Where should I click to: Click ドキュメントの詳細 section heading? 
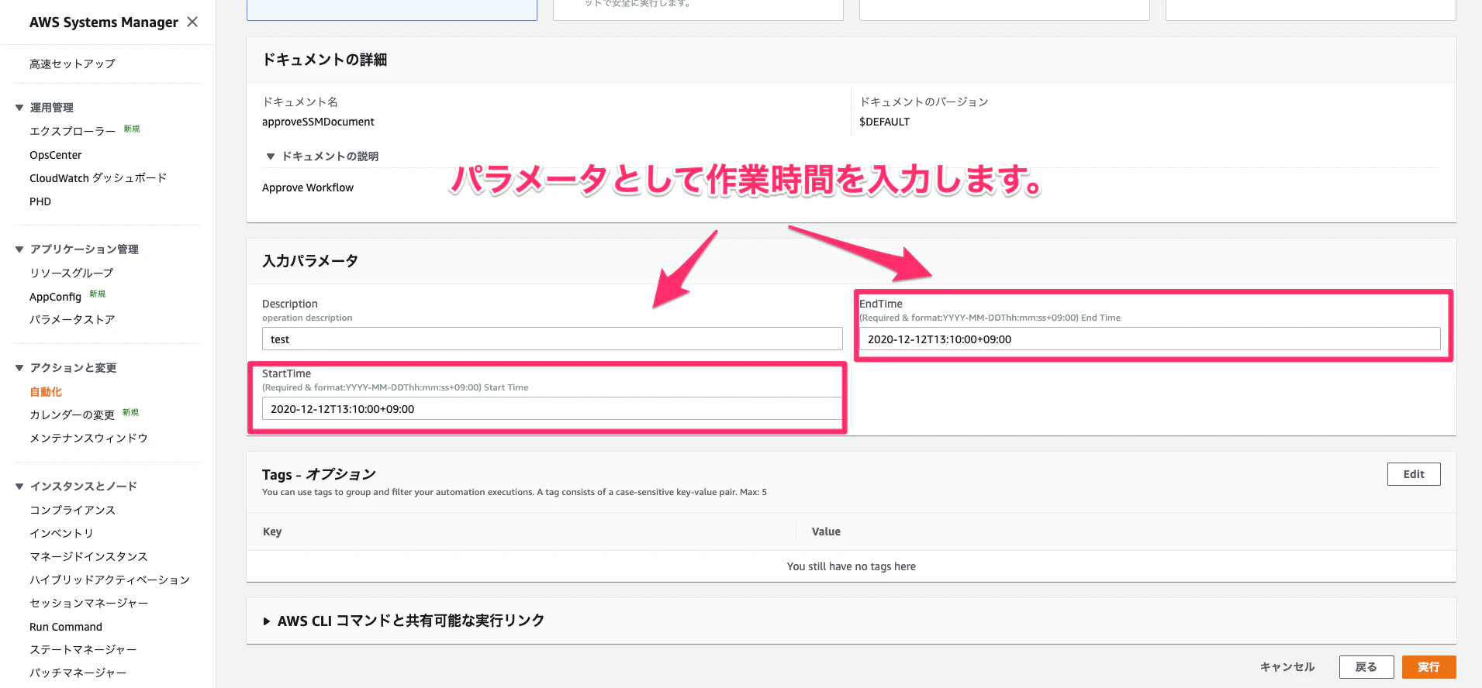coord(324,60)
